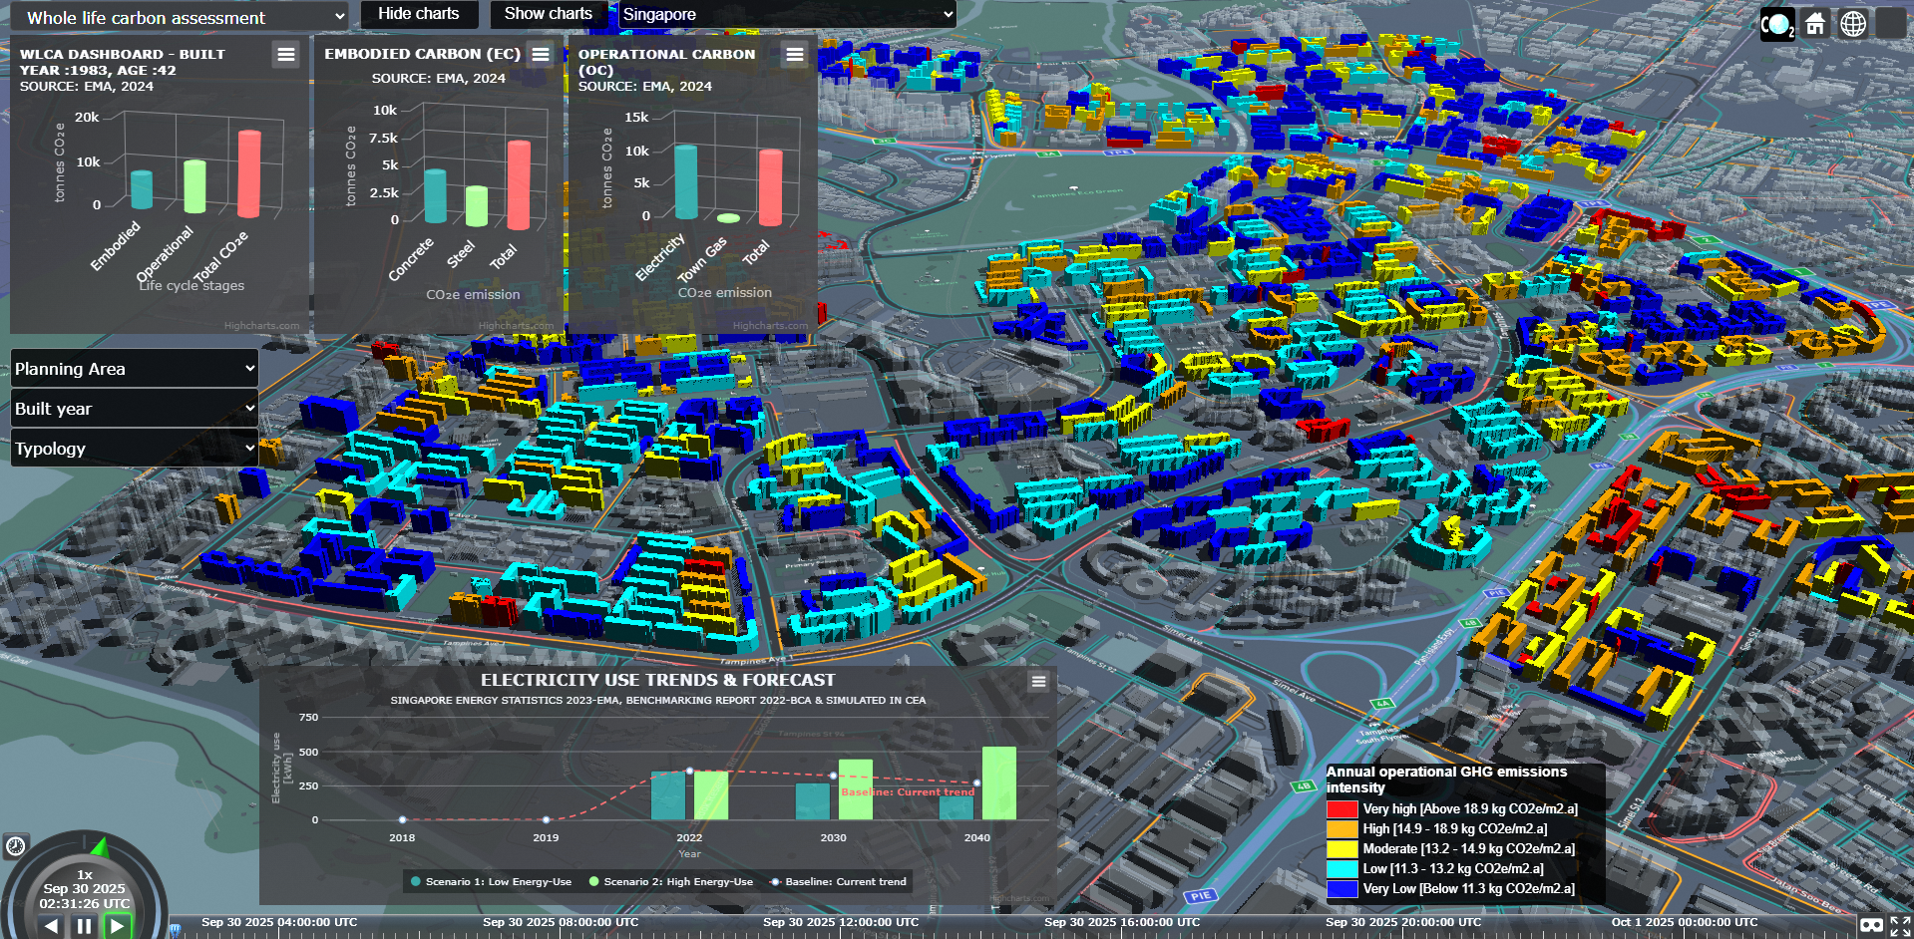This screenshot has width=1914, height=939.
Task: Click timeline label Sep 30 2025 12:00:00 UTC
Action: pos(841,922)
